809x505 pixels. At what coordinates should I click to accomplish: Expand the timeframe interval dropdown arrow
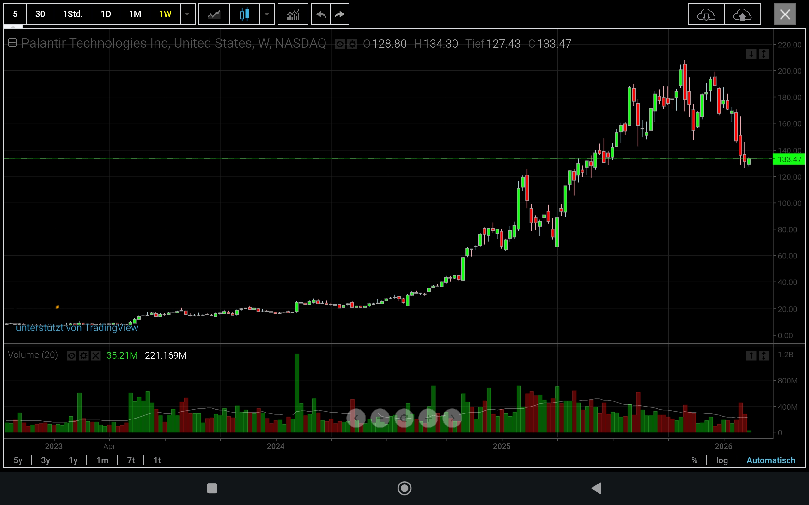[187, 15]
